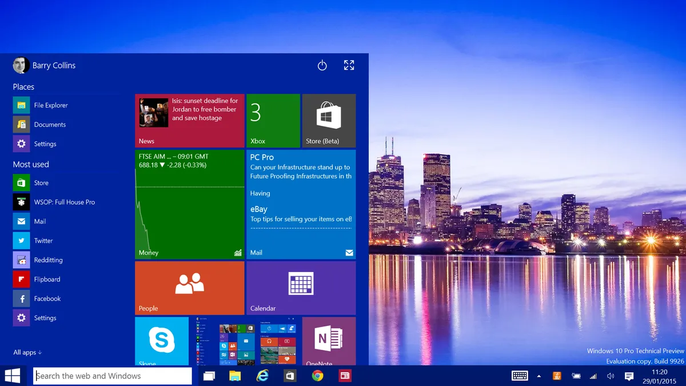Viewport: 686px width, 386px height.
Task: Show hidden system tray icons
Action: pyautogui.click(x=539, y=376)
